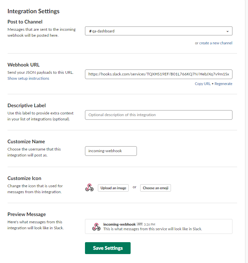
Task: Select the Webhook URL text field
Action: click(159, 74)
